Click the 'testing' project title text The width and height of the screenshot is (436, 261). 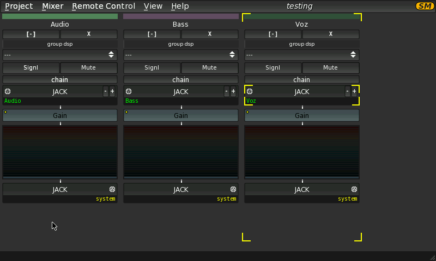299,6
